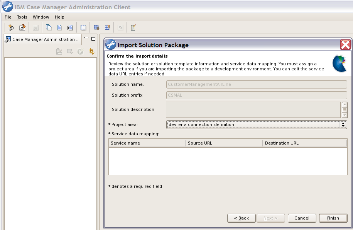Click the Source URL column header
The image size is (353, 230).
coord(224,143)
